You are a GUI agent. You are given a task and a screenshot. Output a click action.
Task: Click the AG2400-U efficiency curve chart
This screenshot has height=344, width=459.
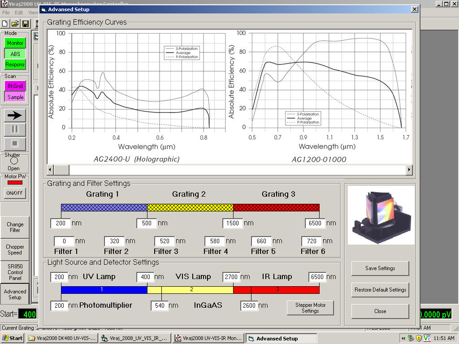[x=137, y=96]
